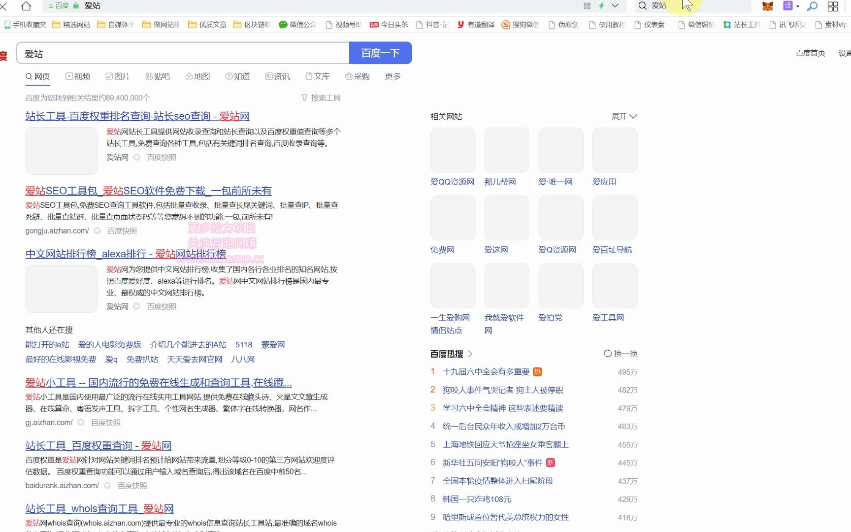Click the QR code icon in address bar
This screenshot has height=532, width=851.
587,5
